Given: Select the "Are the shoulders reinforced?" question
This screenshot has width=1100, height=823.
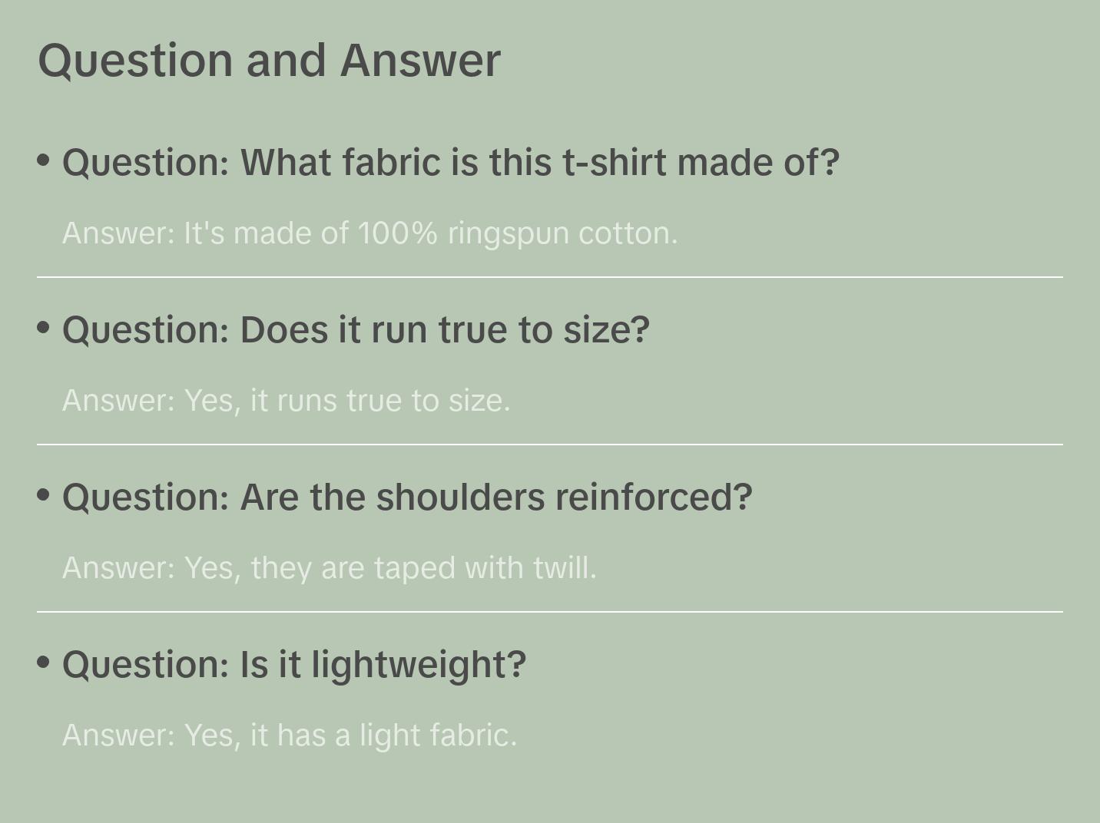Looking at the screenshot, I should pyautogui.click(x=407, y=497).
